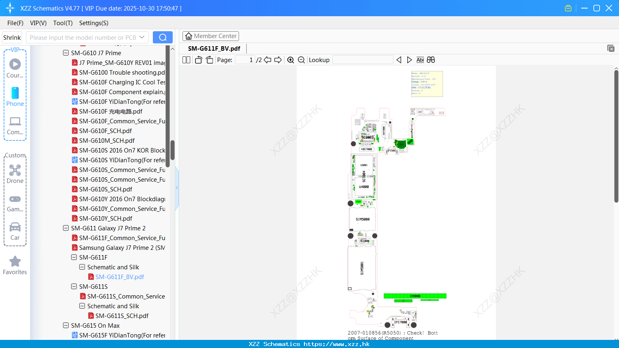Open the Tool(T) menu
The height and width of the screenshot is (348, 619).
(63, 23)
